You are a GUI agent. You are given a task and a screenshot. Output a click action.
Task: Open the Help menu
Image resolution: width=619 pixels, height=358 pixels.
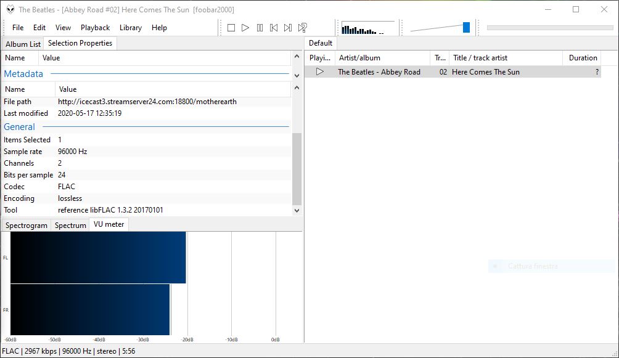[x=159, y=28]
